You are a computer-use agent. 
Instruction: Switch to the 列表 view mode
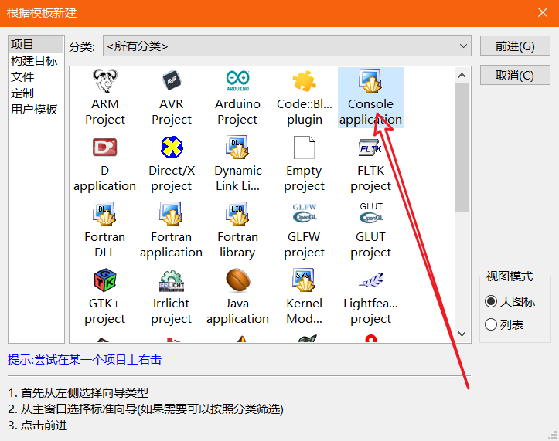pyautogui.click(x=504, y=324)
